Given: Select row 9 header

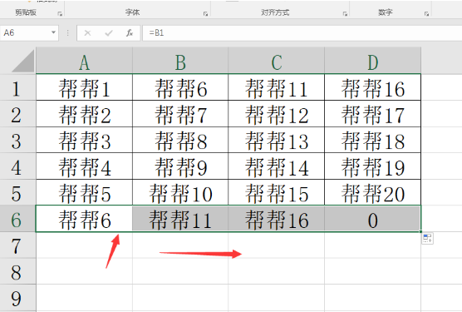Looking at the screenshot, I should [17, 298].
